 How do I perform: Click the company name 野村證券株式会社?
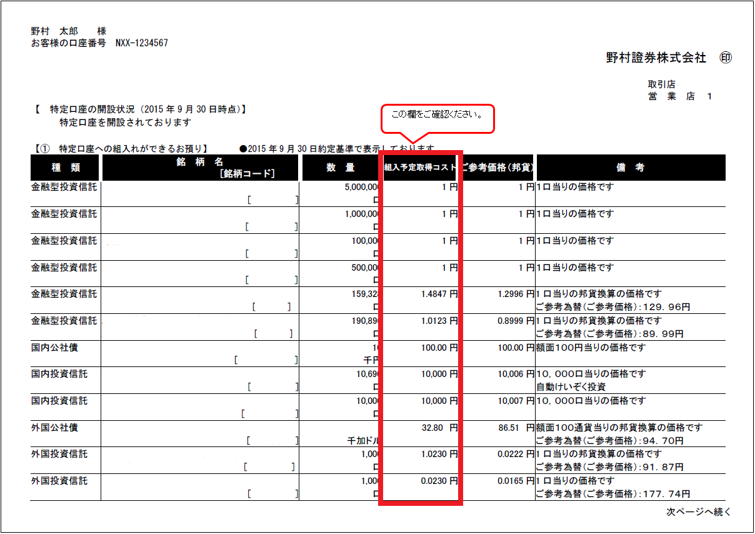656,58
